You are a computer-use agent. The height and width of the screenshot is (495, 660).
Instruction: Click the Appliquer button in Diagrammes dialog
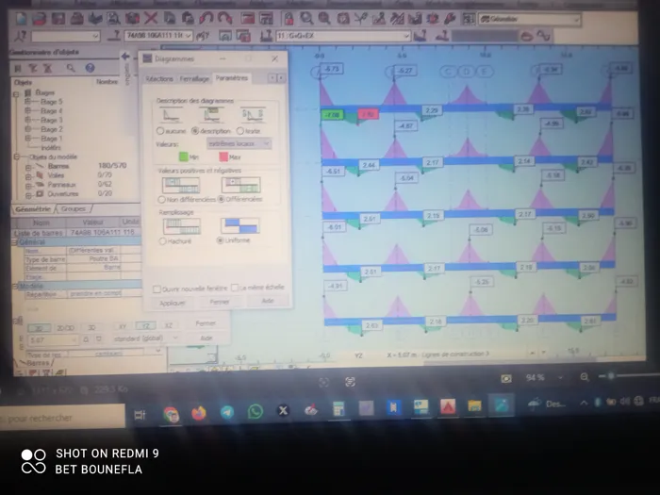pos(173,303)
